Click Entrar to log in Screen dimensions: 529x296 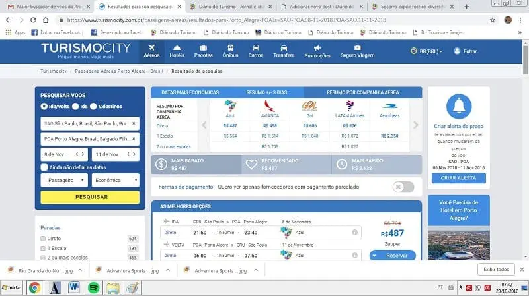pos(466,51)
